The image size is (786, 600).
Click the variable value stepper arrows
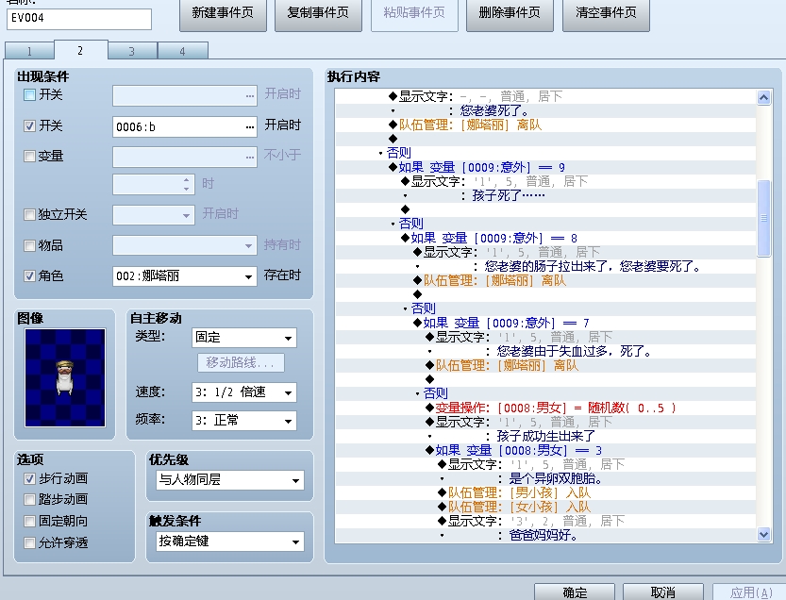click(x=186, y=184)
